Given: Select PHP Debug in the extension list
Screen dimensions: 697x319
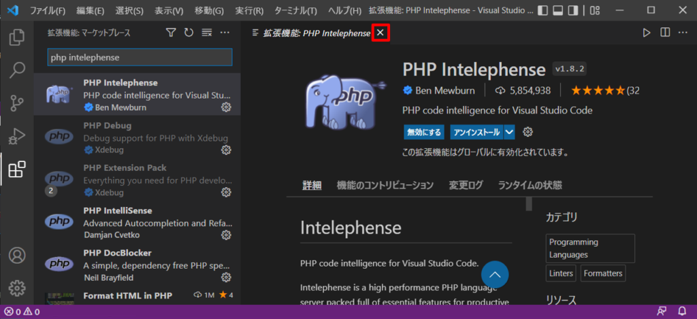Looking at the screenshot, I should 137,137.
